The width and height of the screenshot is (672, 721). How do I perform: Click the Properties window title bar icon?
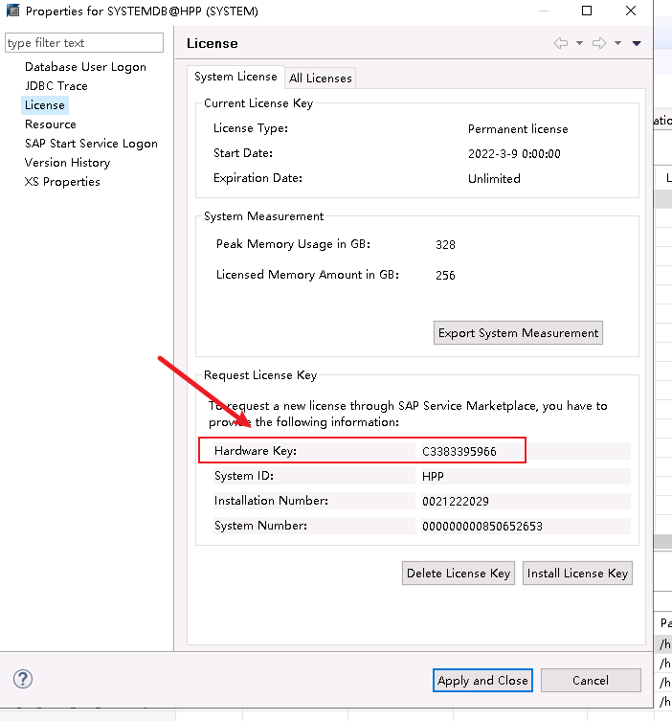[12, 11]
